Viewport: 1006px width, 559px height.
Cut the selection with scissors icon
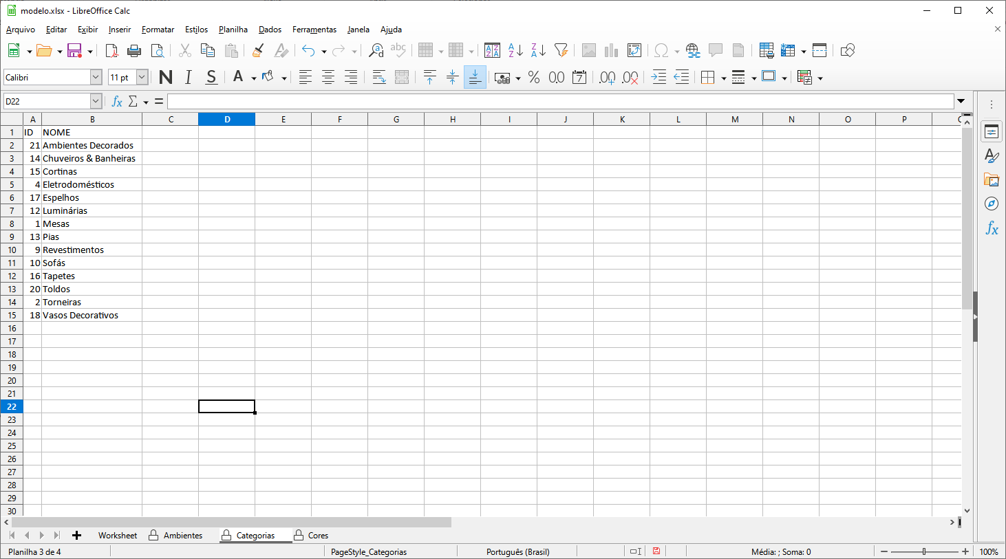tap(184, 50)
